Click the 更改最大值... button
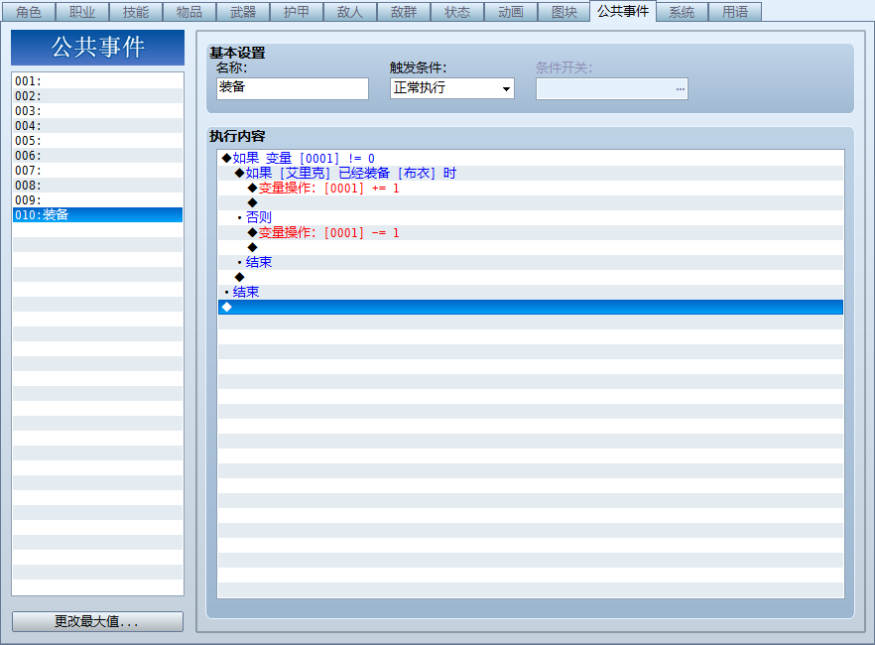875x645 pixels. (x=97, y=621)
